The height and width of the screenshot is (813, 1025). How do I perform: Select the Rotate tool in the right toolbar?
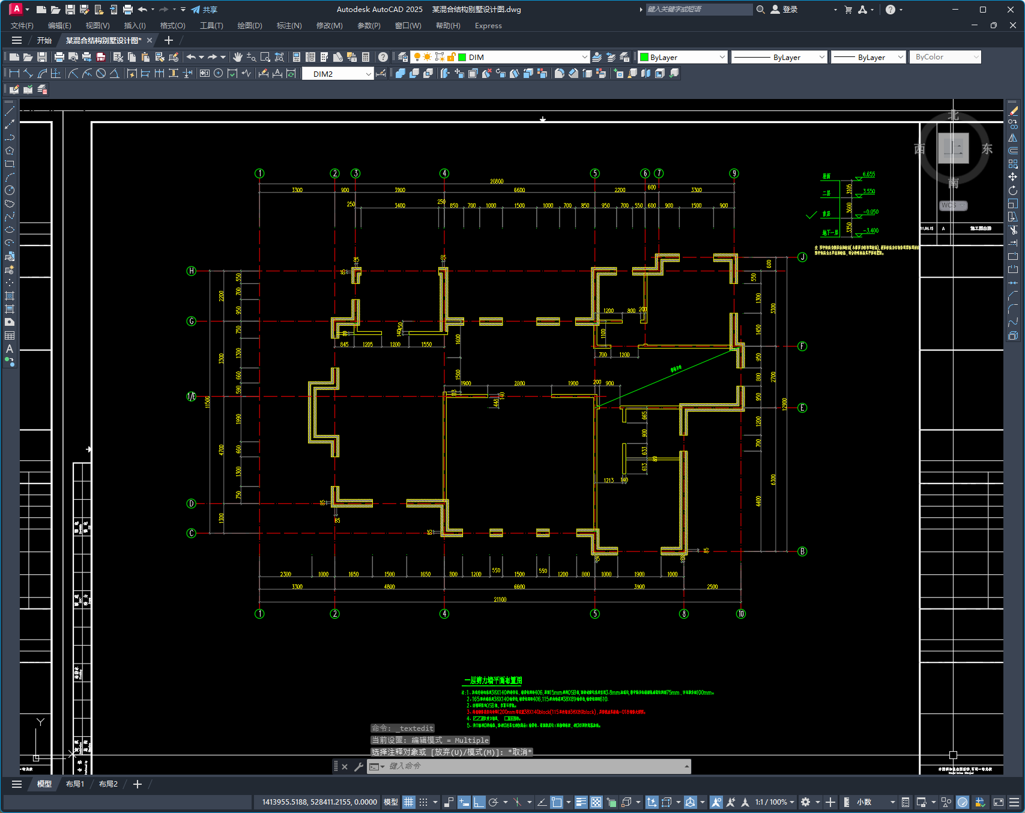click(x=1013, y=190)
